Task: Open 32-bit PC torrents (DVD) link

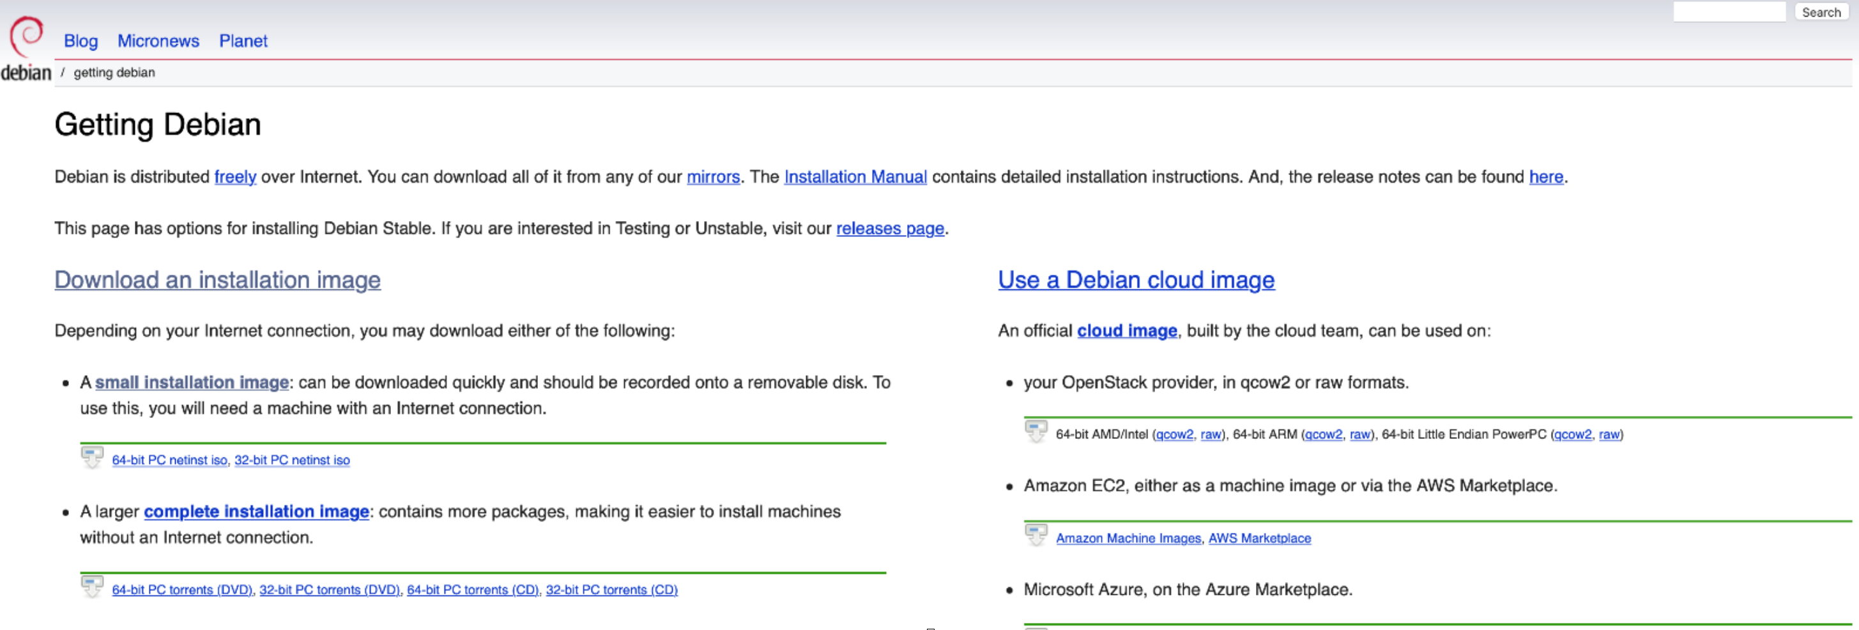Action: tap(329, 590)
